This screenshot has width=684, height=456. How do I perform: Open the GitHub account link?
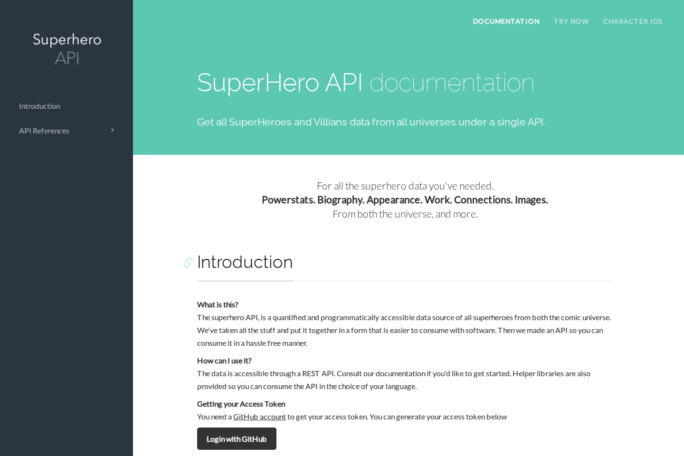coord(259,417)
